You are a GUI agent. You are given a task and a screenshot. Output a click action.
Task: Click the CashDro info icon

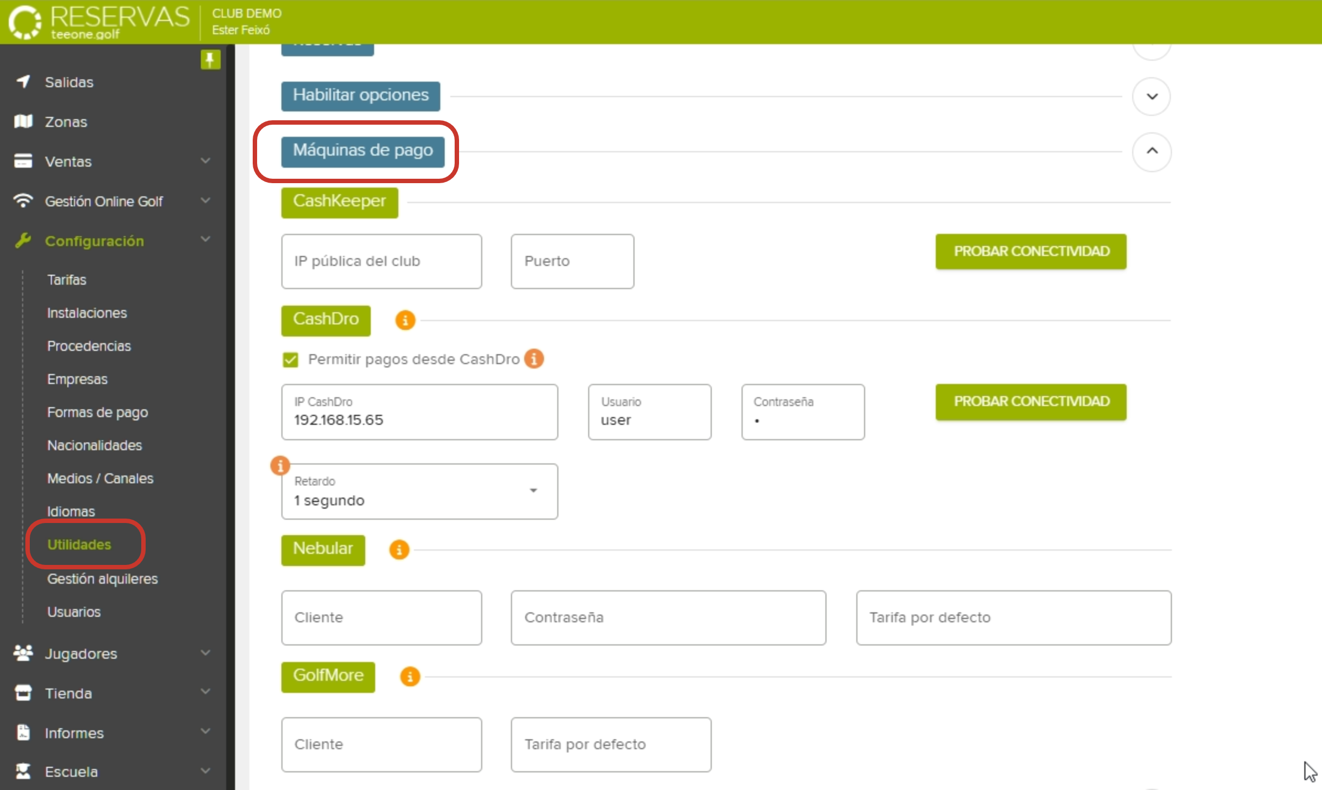[x=405, y=320]
